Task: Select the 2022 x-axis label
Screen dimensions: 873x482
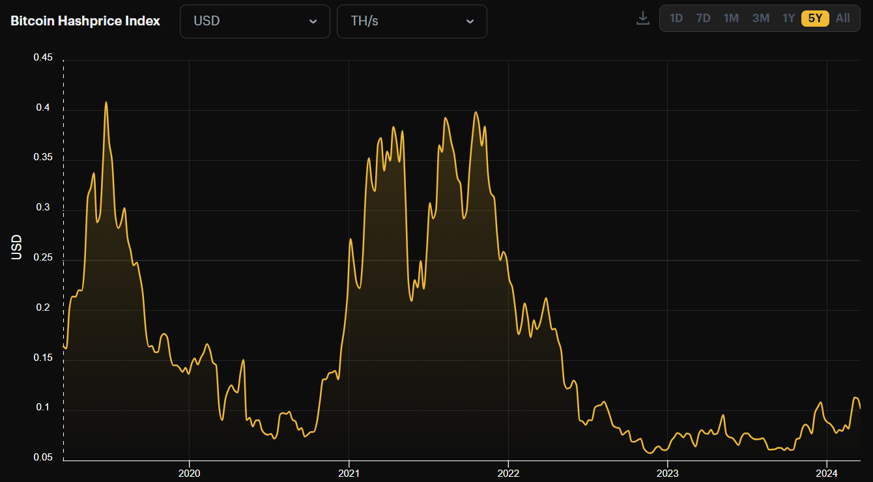Action: click(x=508, y=472)
